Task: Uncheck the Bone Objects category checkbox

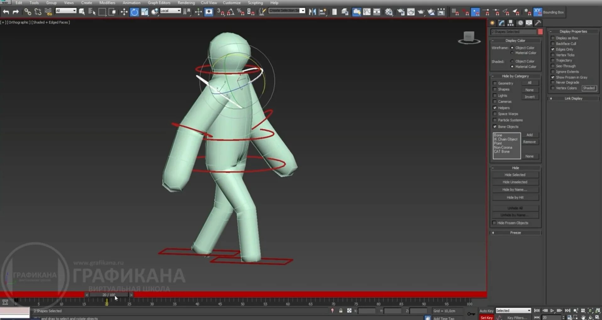Action: pyautogui.click(x=495, y=127)
